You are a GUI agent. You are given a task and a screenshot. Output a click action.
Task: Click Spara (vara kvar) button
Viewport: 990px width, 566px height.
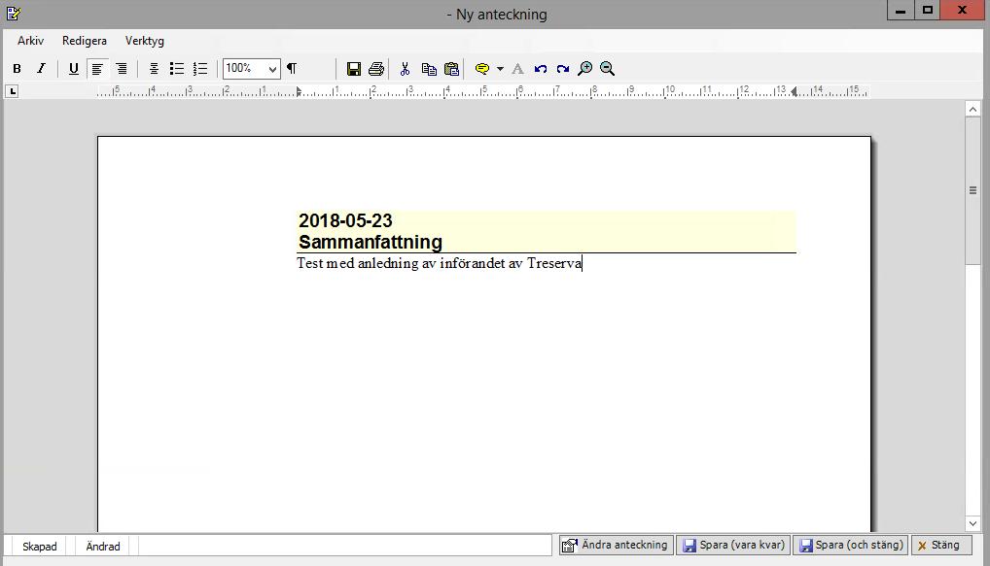[x=733, y=546]
